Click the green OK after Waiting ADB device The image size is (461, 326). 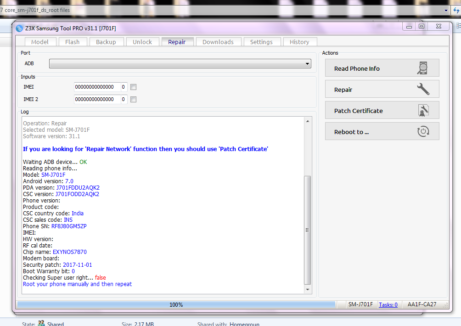[x=83, y=162]
